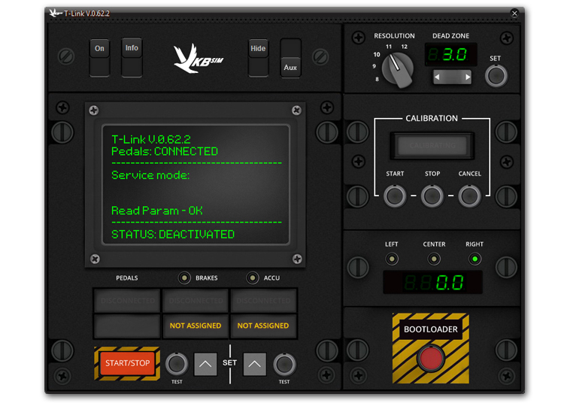Select the LEFT indicator light
564x409 pixels.
(392, 259)
